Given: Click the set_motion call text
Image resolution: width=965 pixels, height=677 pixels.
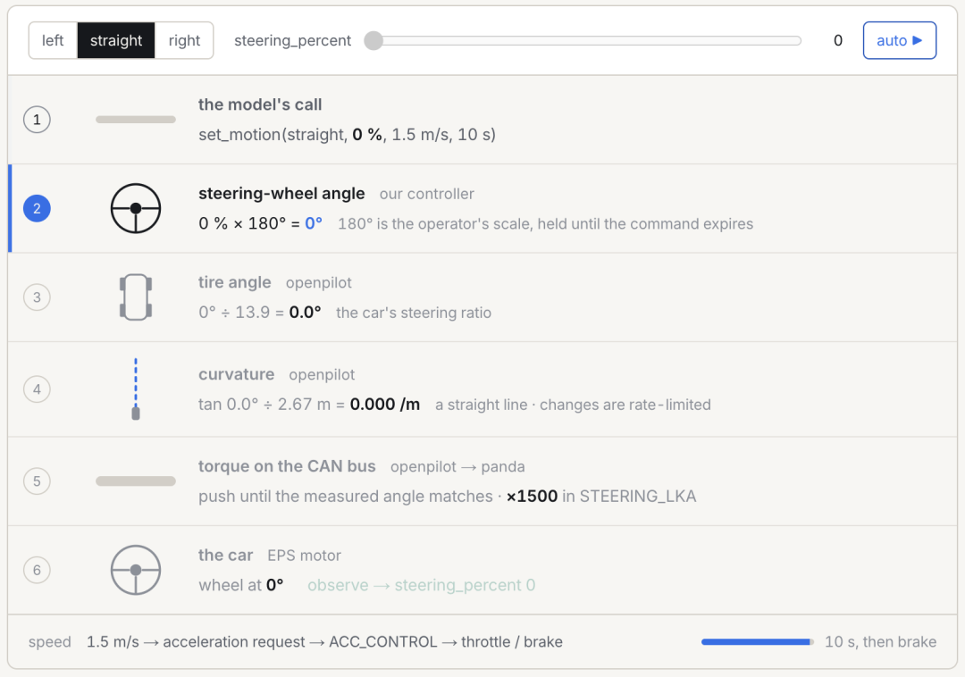Looking at the screenshot, I should pyautogui.click(x=347, y=135).
